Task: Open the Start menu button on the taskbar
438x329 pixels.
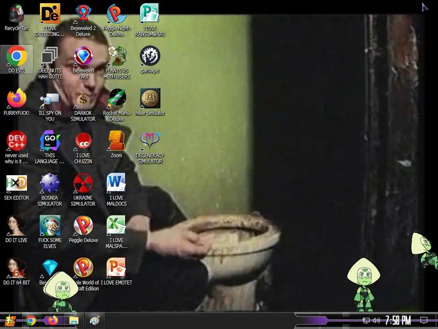Action: point(10,320)
